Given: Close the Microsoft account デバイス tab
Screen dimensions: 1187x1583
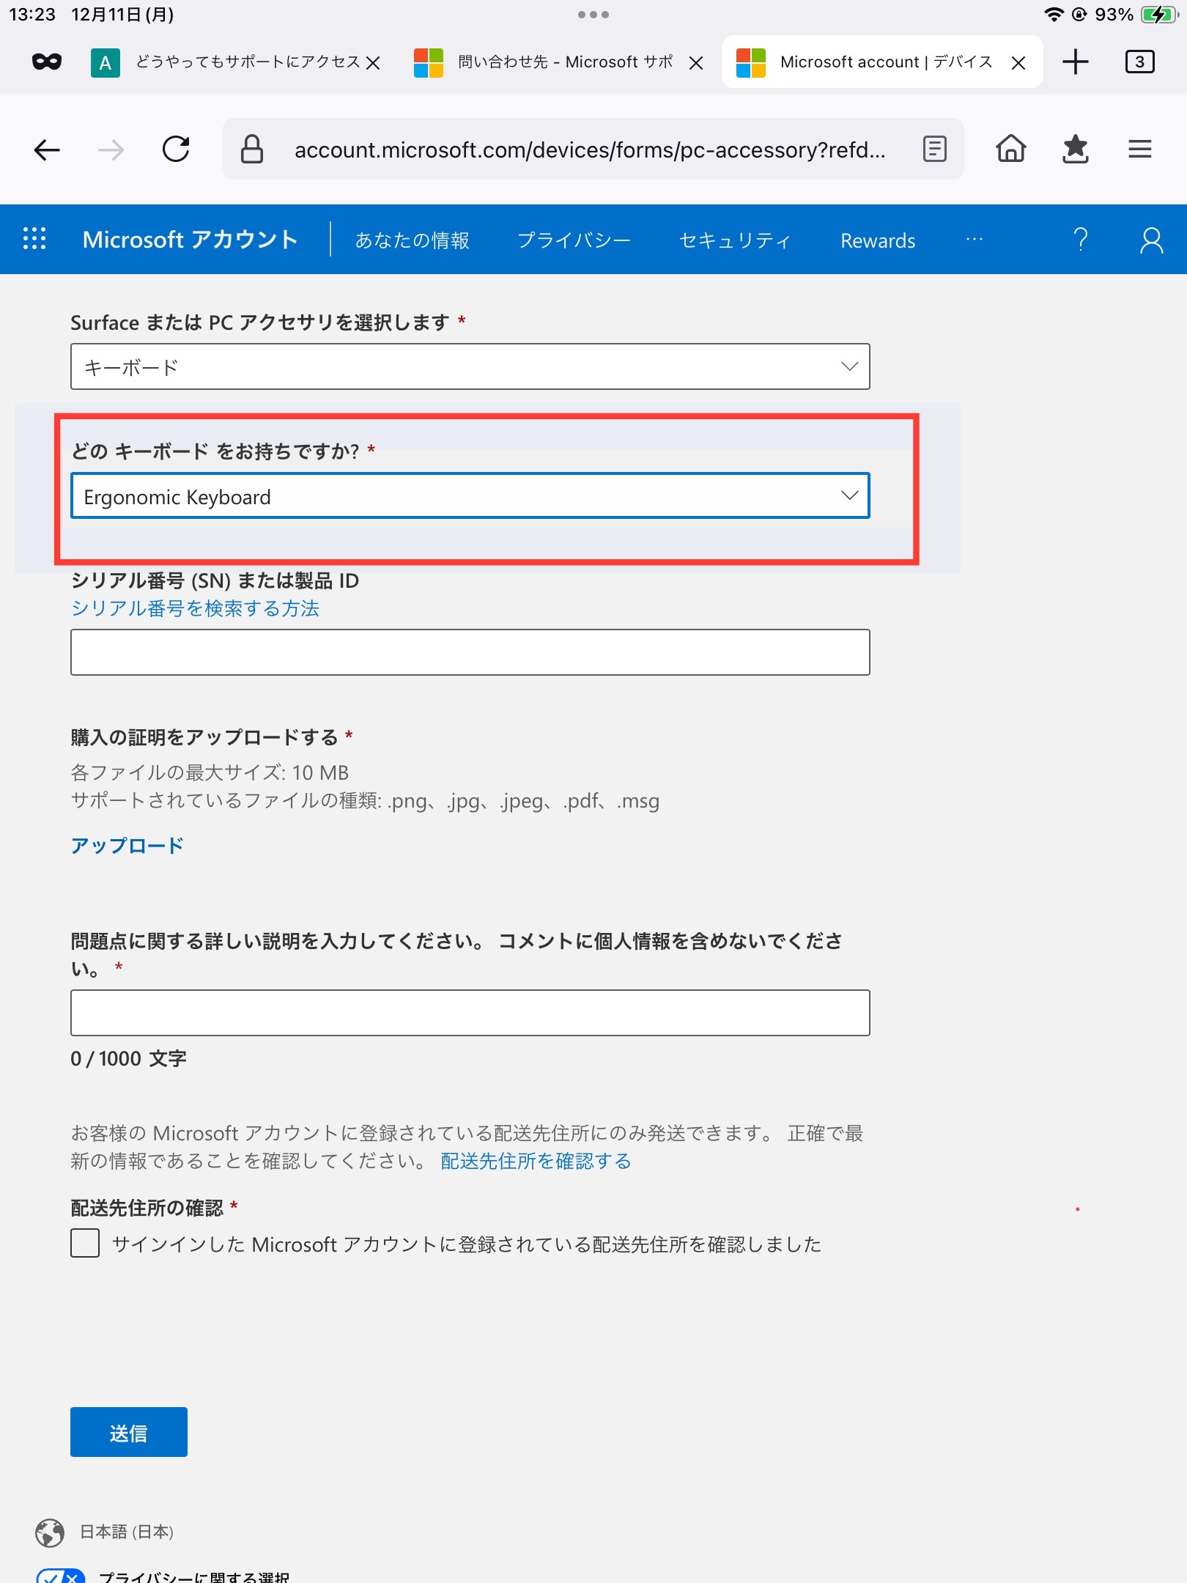Looking at the screenshot, I should (1018, 63).
